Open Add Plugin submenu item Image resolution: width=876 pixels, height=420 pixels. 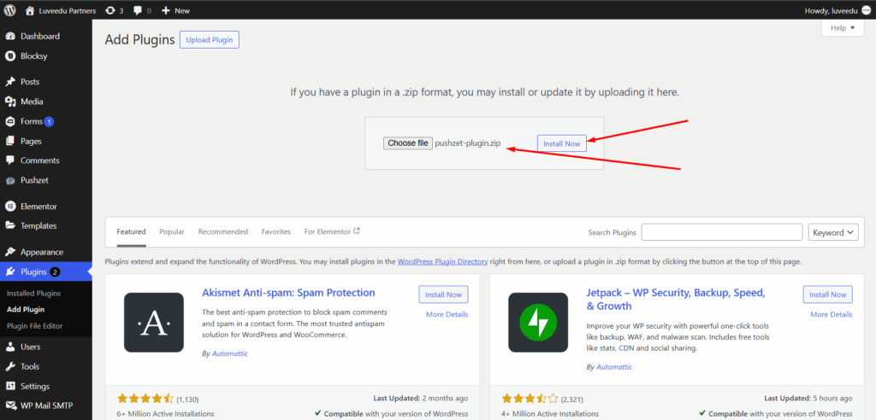26,309
